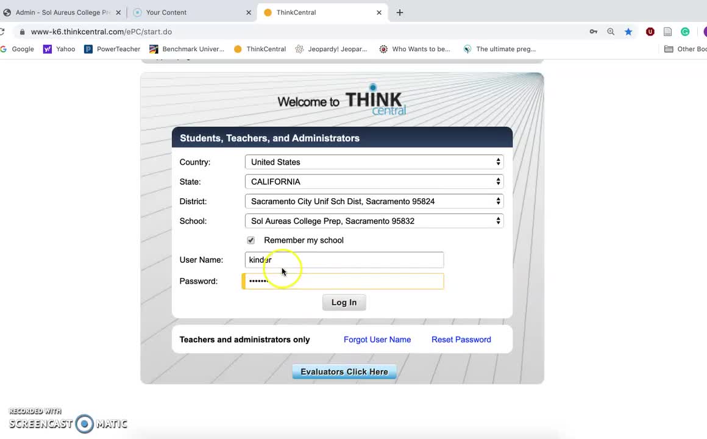Expand the District dropdown list

[374, 201]
